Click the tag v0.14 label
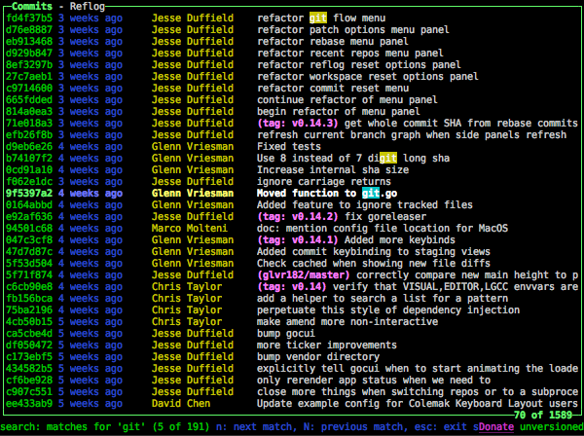 (292, 286)
